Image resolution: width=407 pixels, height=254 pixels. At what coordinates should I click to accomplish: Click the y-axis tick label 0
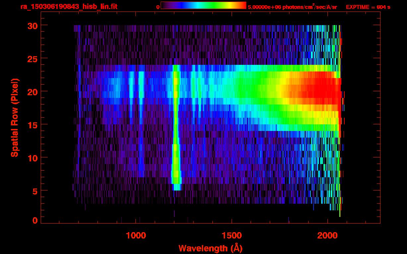35,221
